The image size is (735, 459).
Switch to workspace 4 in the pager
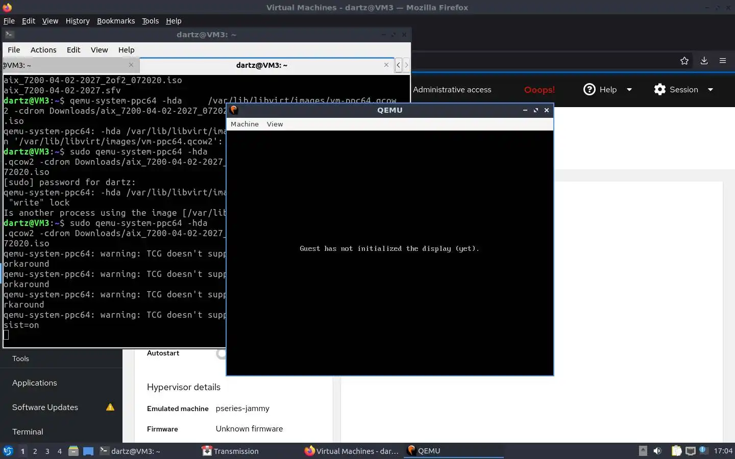(60, 451)
